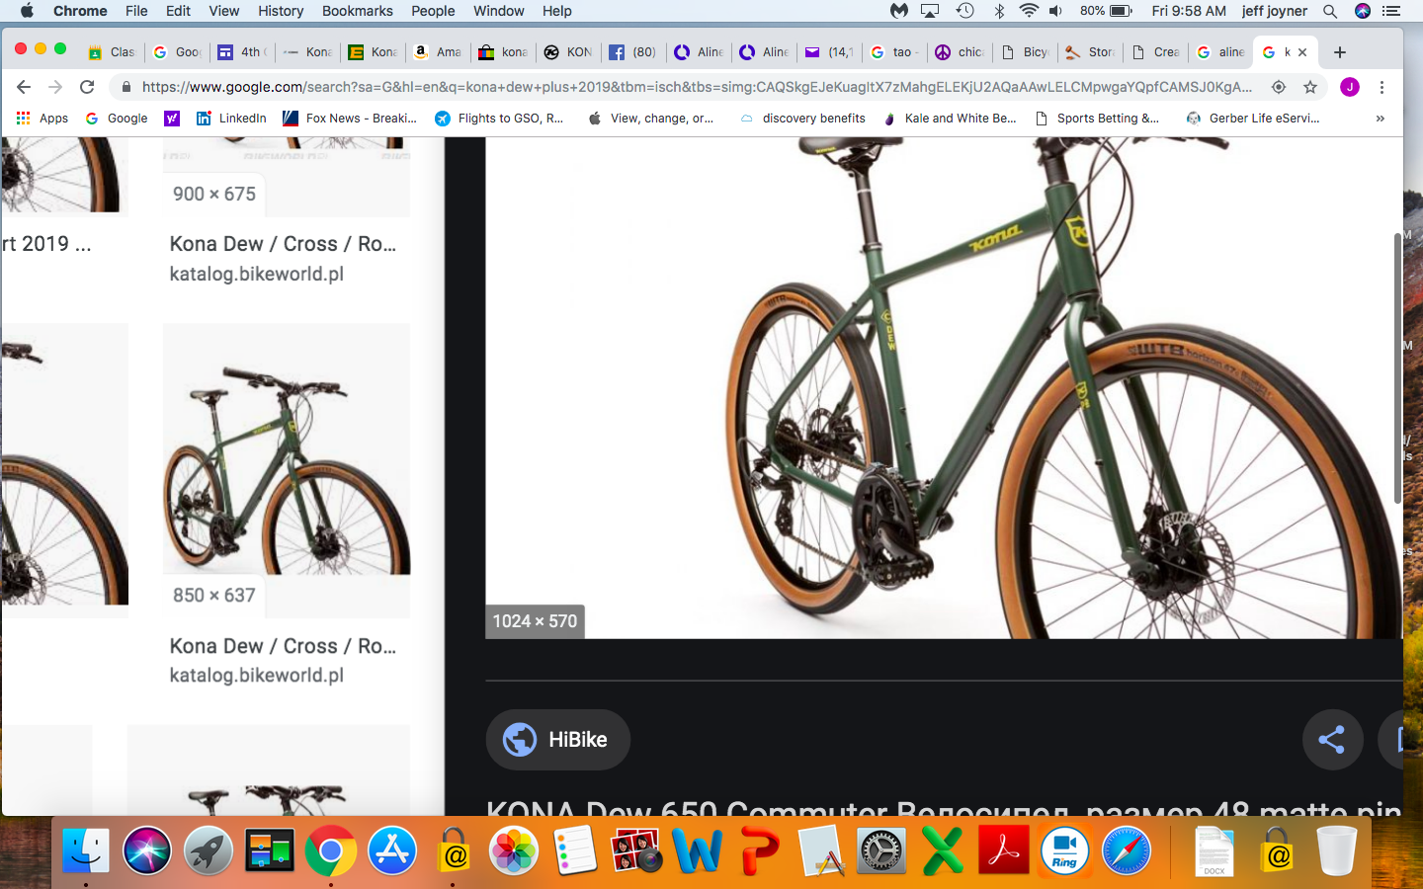Open the Sports Betting bookmark
Viewport: 1423px width, 889px height.
coord(1097,119)
